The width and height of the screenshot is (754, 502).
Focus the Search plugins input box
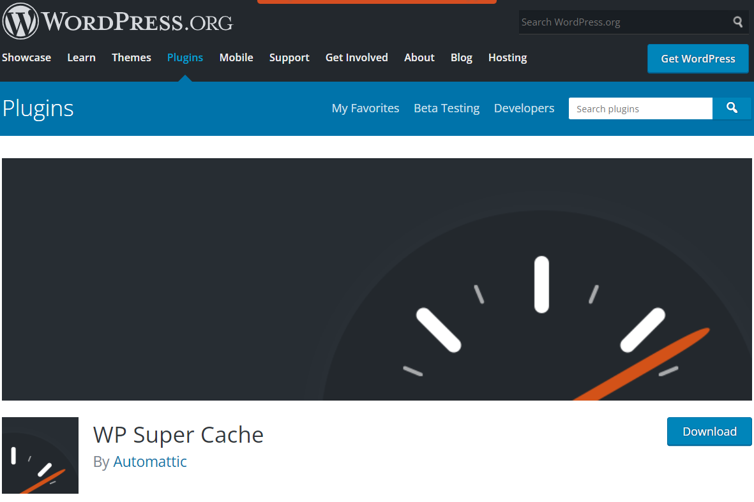coord(640,108)
